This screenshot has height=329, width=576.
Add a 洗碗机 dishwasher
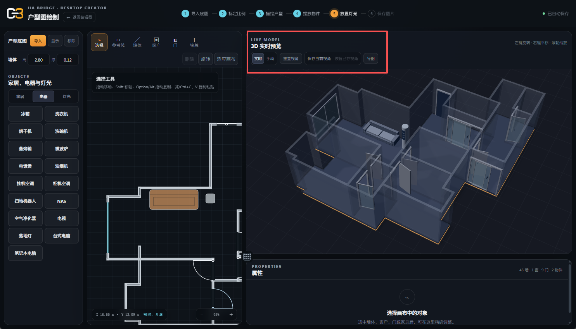[x=62, y=131]
